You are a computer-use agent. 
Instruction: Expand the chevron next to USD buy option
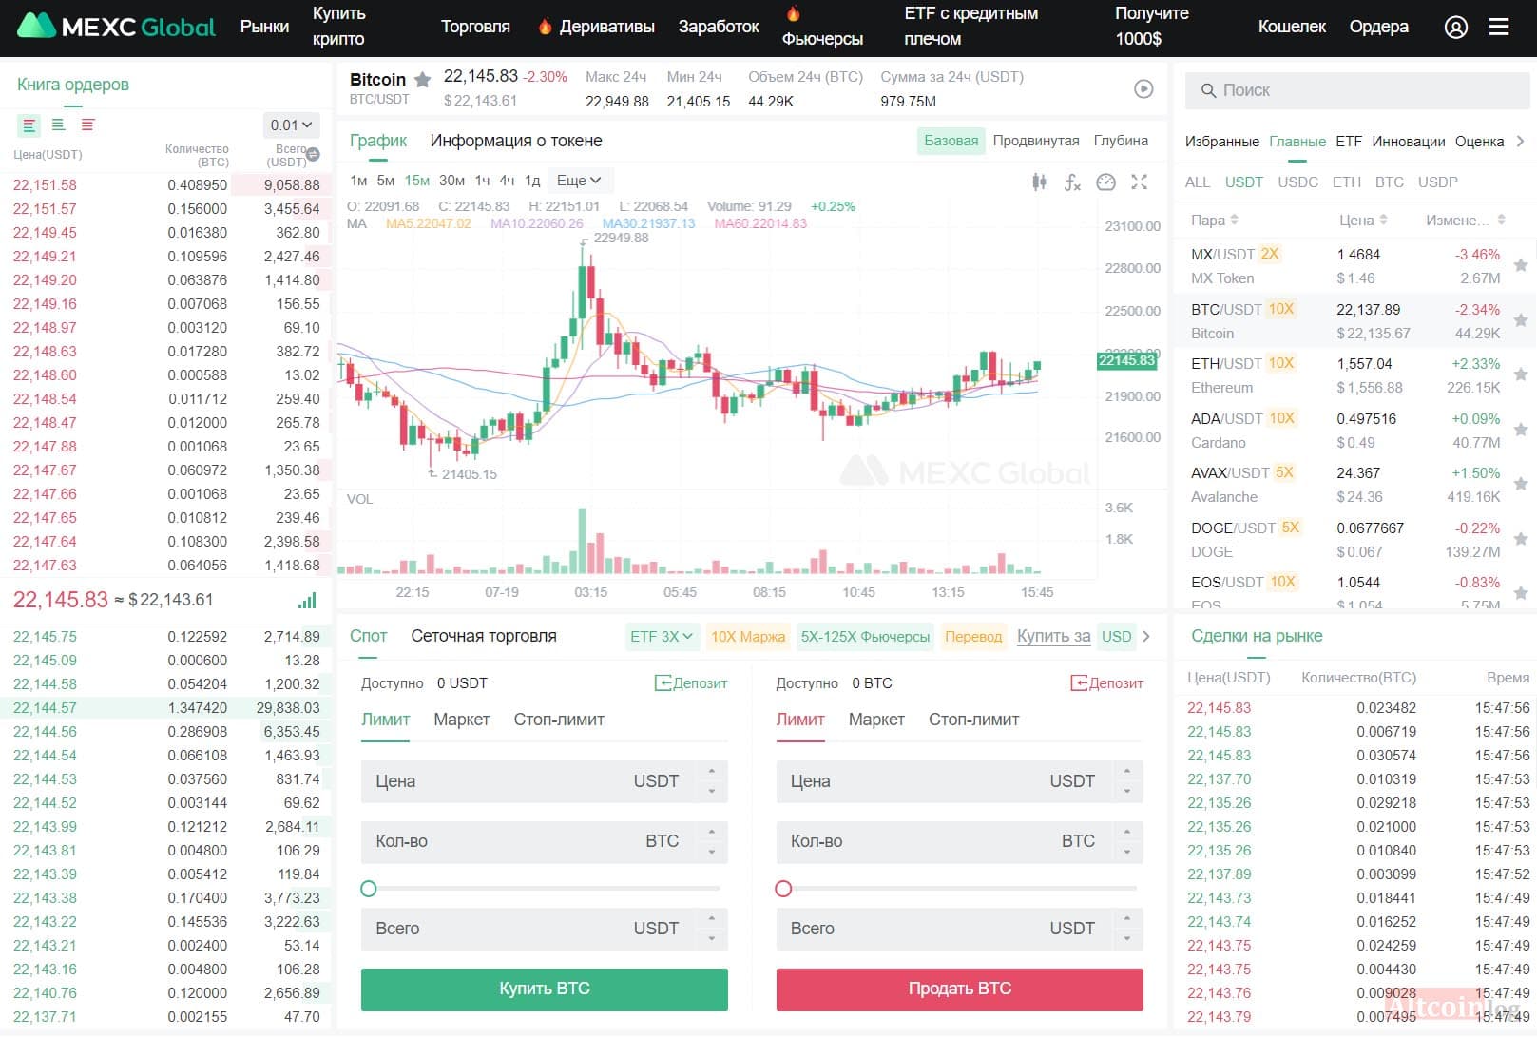(1146, 637)
